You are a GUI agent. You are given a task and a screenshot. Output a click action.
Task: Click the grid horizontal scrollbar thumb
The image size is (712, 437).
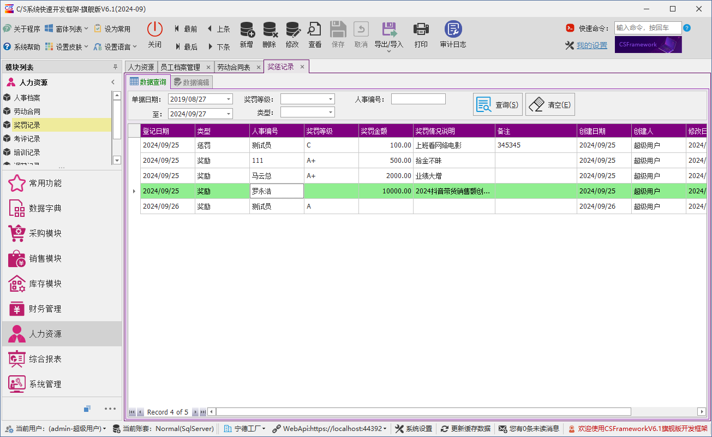(x=423, y=411)
